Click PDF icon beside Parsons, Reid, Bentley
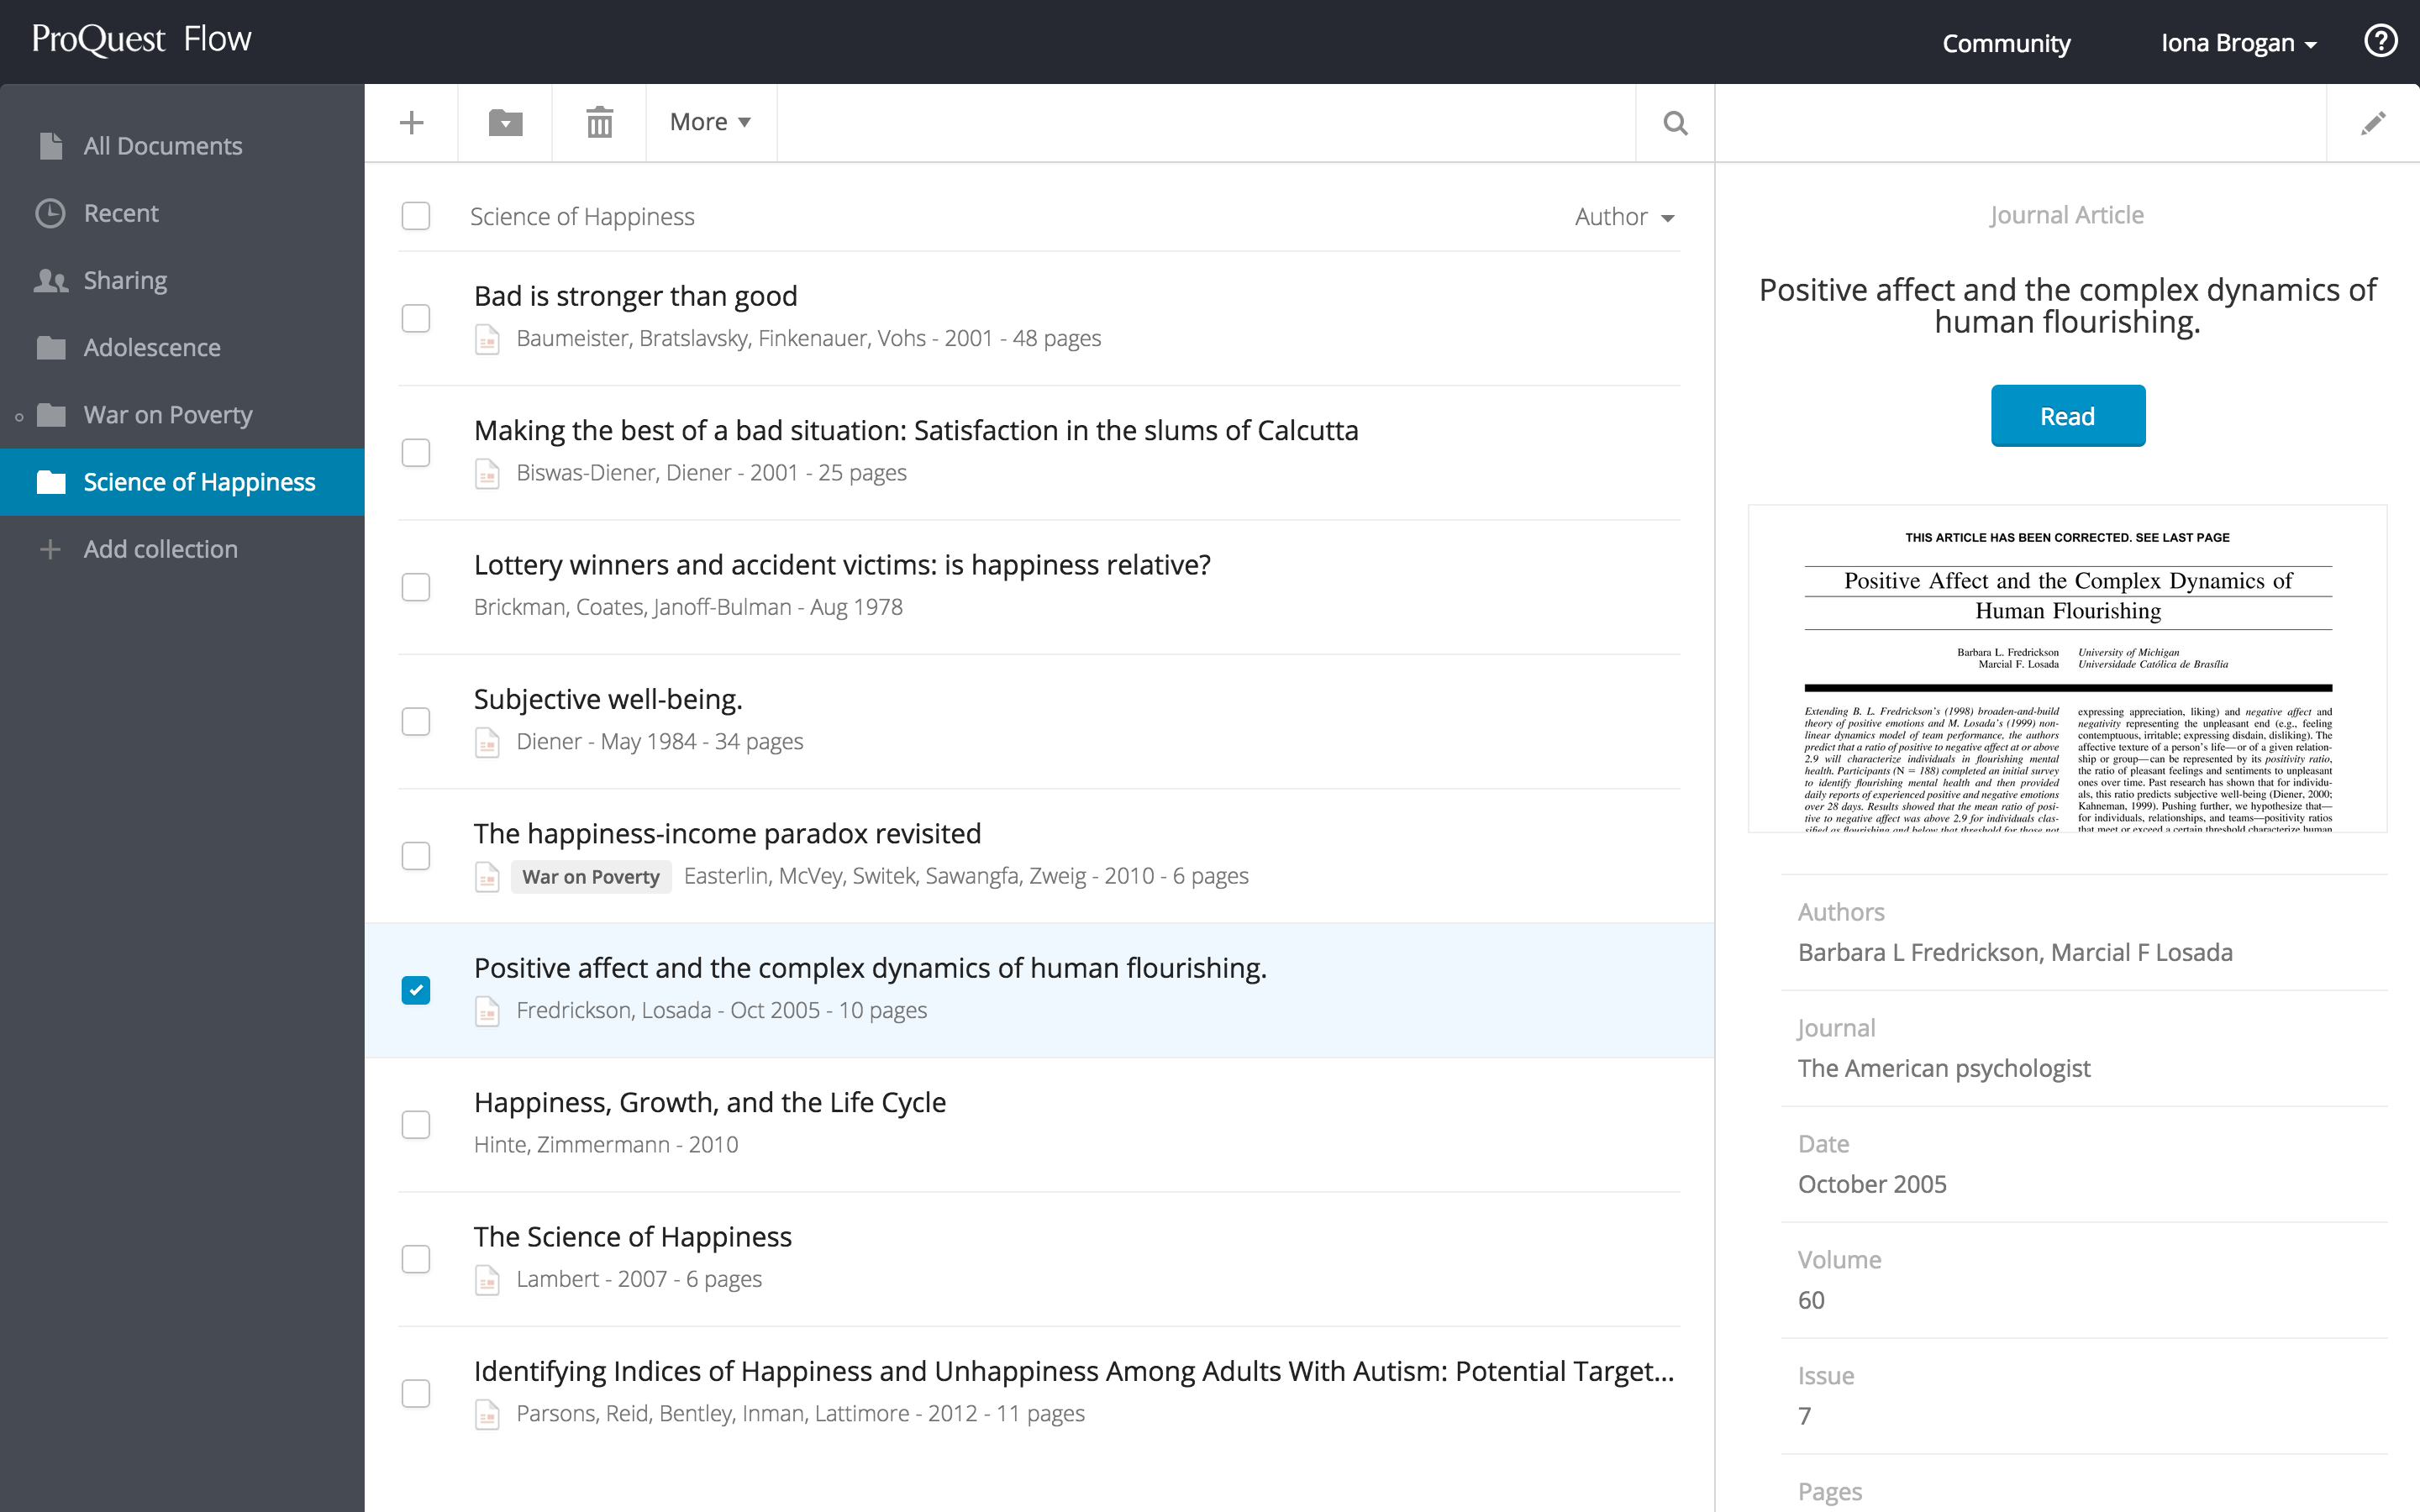The height and width of the screenshot is (1512, 2420). pos(487,1414)
